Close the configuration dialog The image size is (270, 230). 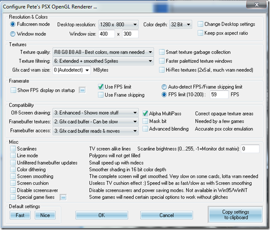[x=256, y=4]
